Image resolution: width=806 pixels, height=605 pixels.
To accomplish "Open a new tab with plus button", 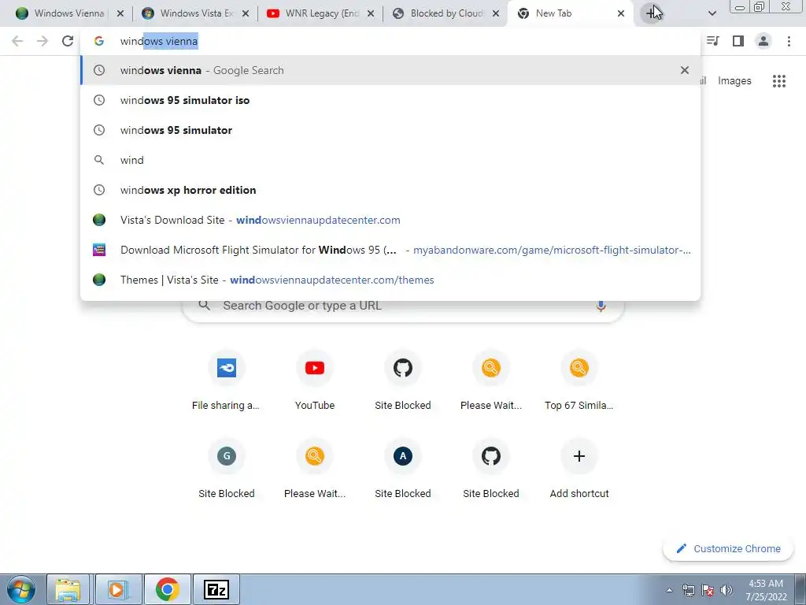I will pos(652,13).
